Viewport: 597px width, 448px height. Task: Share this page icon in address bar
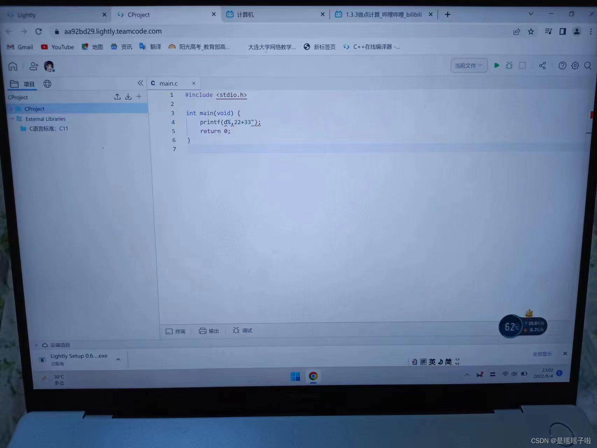coord(517,31)
